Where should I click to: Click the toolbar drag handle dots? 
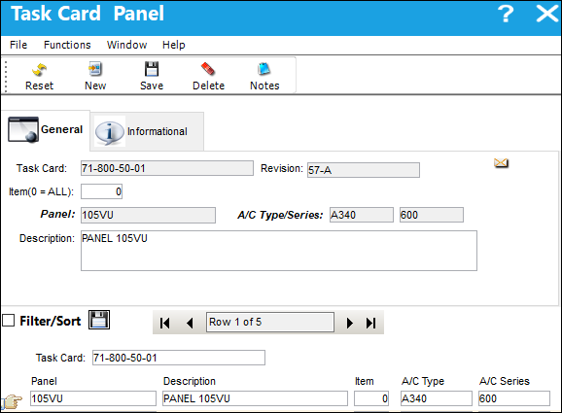point(6,77)
